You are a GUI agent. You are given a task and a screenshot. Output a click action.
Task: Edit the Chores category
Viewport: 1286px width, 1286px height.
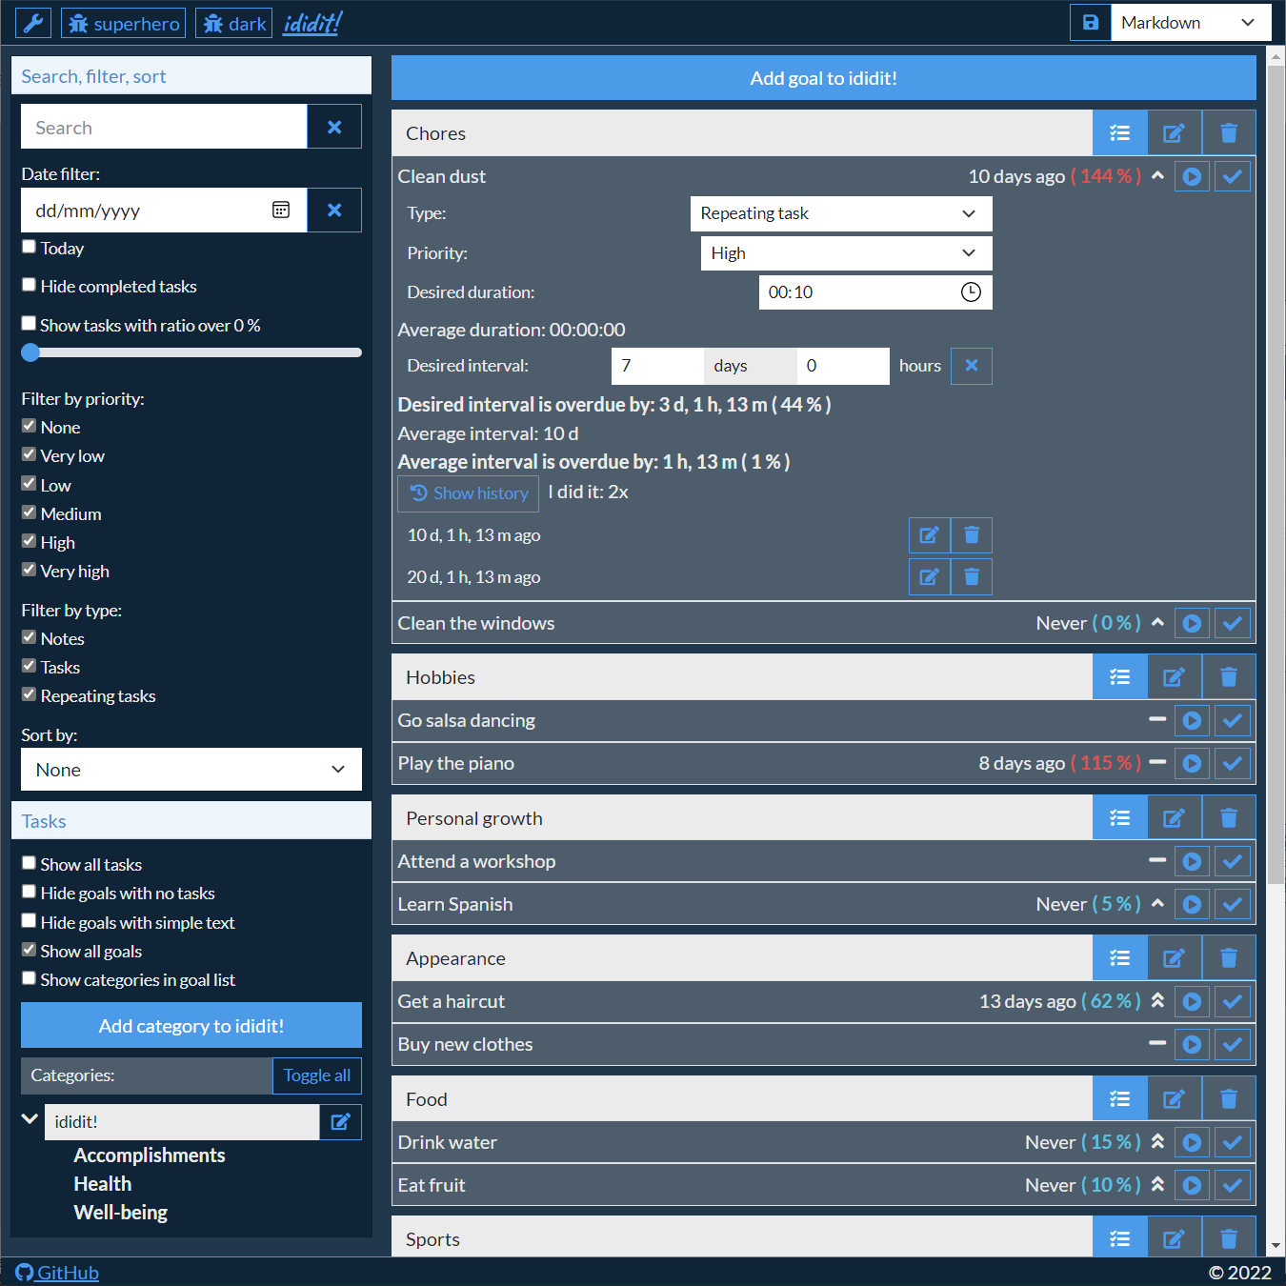tap(1175, 133)
